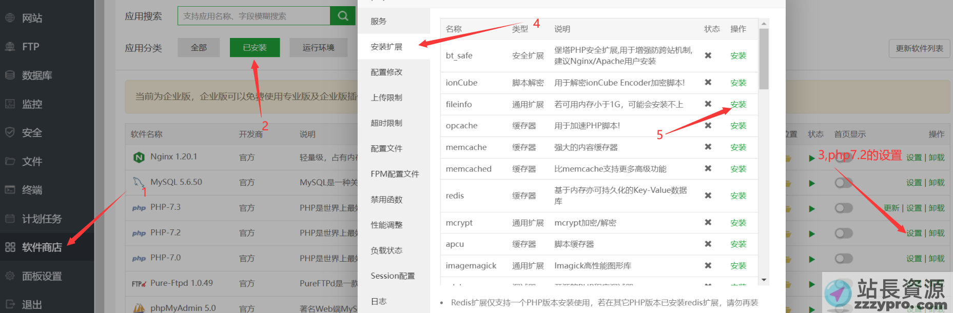Open 面板设置 in the sidebar
The height and width of the screenshot is (313, 953).
(42, 276)
